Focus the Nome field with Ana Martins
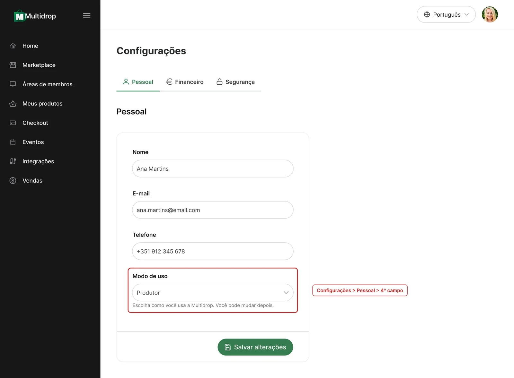Screen dimensions: 514x378 point(213,169)
